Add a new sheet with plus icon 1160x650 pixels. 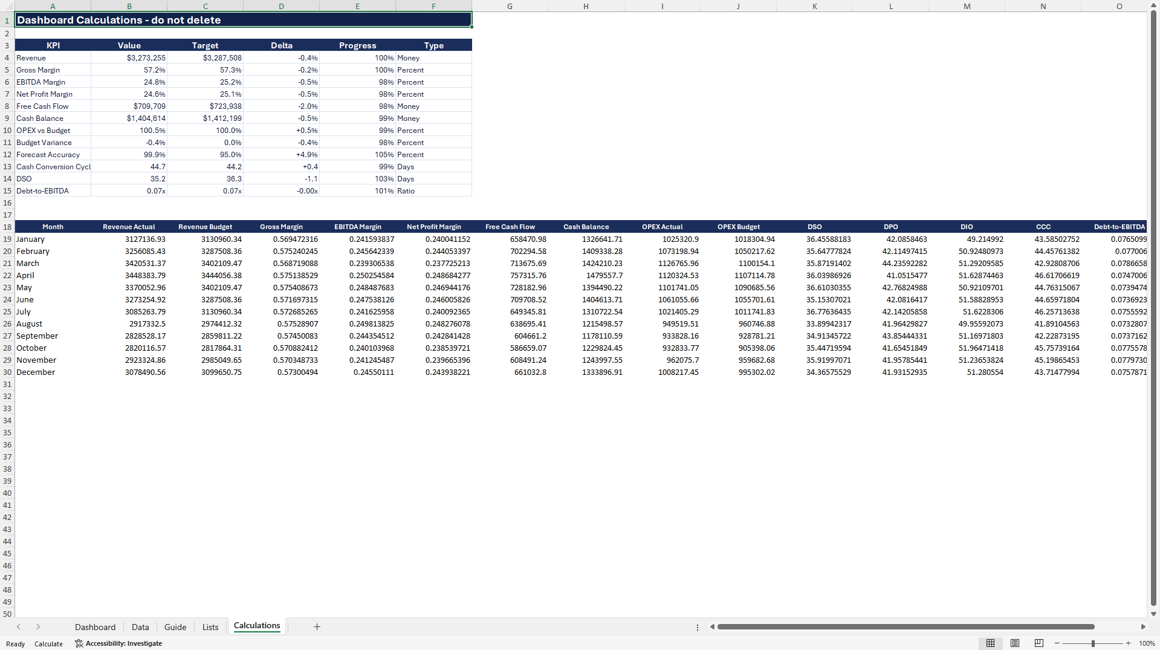[x=317, y=627]
